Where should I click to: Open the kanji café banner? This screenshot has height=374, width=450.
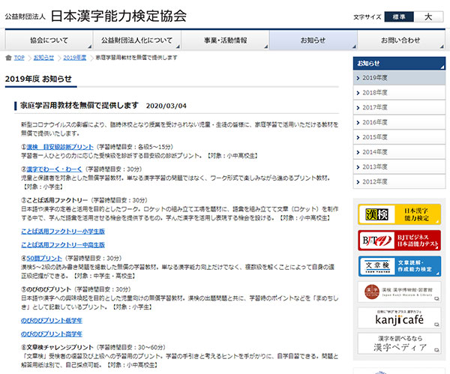[x=399, y=318]
